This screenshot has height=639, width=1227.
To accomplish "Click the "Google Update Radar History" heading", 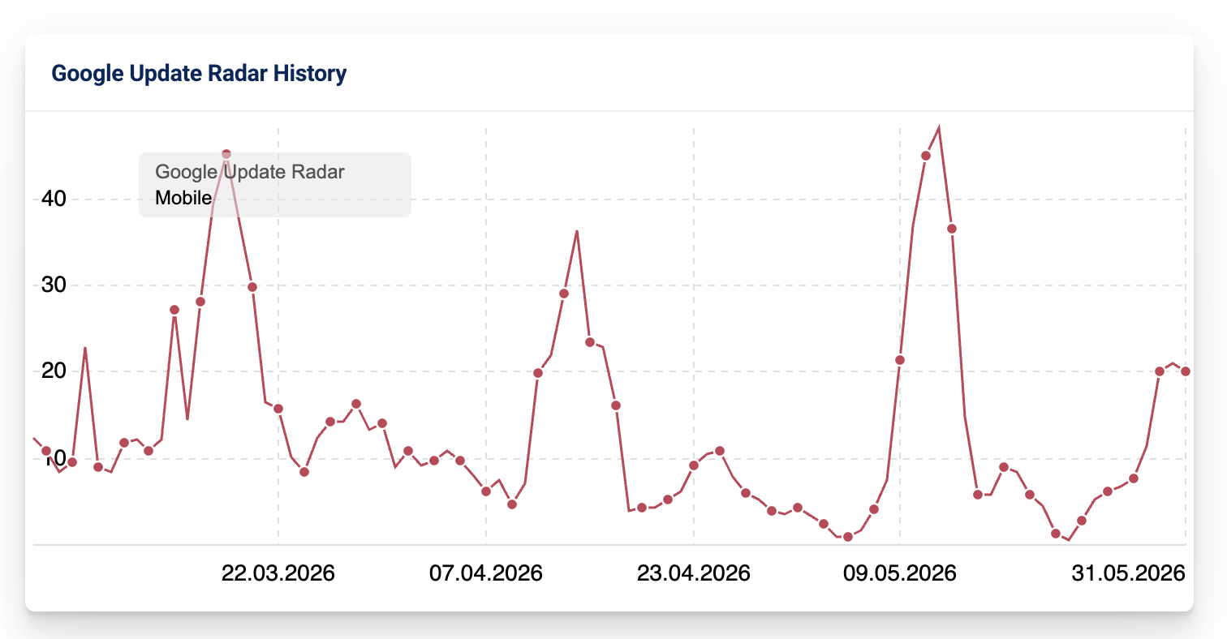I will coord(199,74).
